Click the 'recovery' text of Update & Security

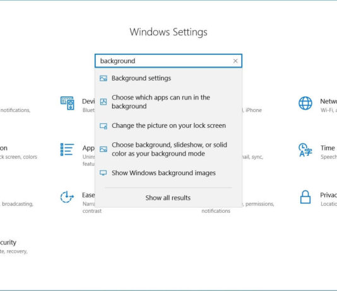point(17,251)
